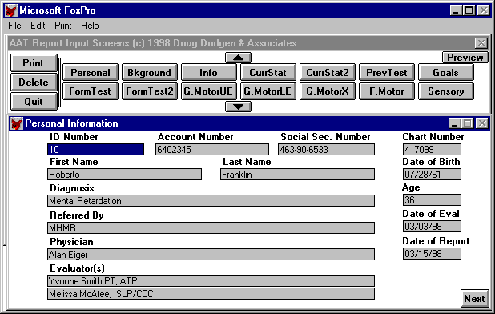Viewport: 495px width, 314px height.
Task: Click the Referred By field
Action: [x=211, y=227]
